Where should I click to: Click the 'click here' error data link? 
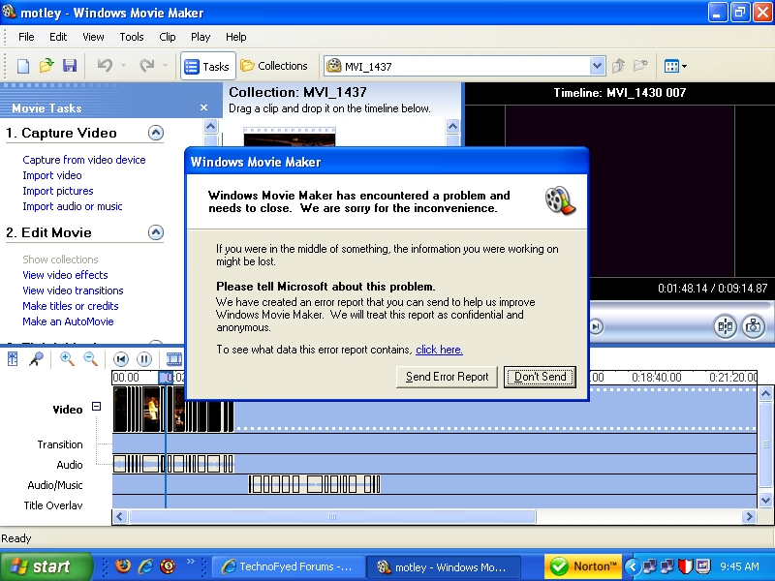click(x=439, y=350)
